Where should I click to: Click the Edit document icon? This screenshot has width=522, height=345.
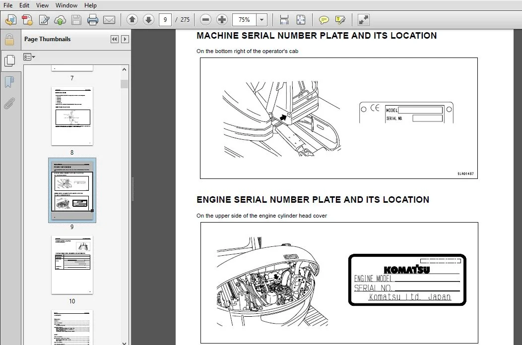tap(44, 20)
